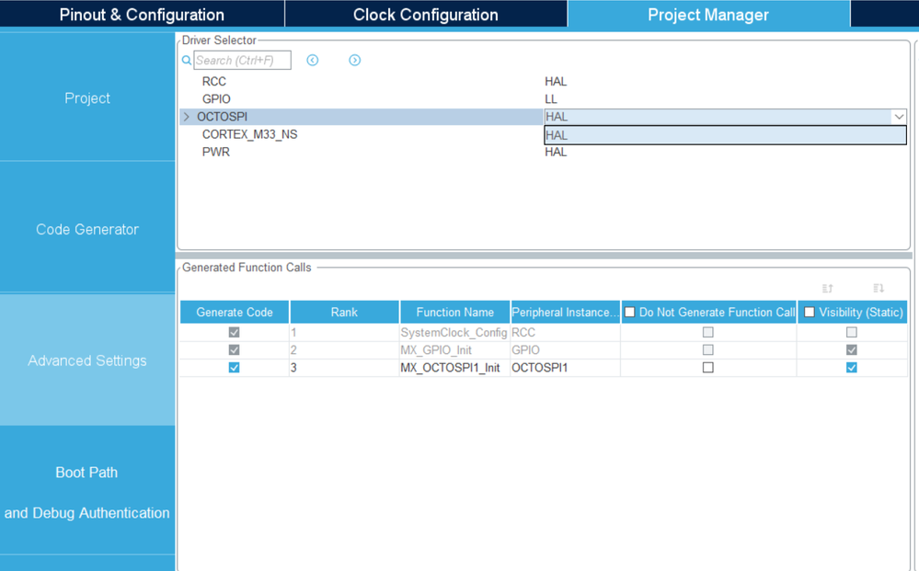Toggle Do Not Generate call for MX_GPIO_Init
919x571 pixels.
click(x=708, y=349)
